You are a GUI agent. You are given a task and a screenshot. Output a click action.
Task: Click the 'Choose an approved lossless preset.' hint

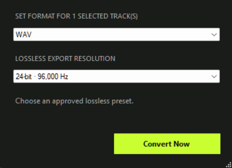click(x=75, y=101)
